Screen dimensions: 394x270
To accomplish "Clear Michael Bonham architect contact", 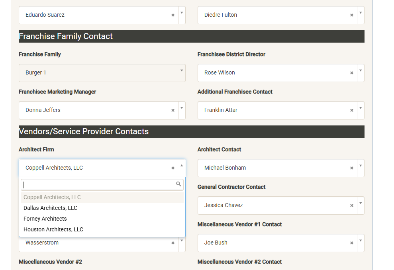I will click(x=352, y=168).
